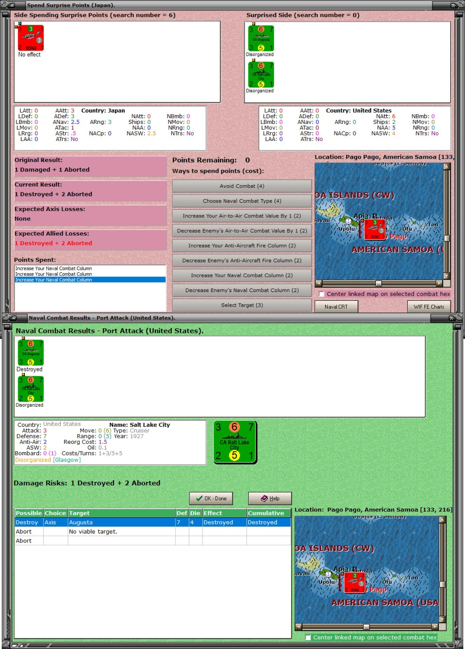Viewport: 465px width, 649px height.
Task: Select the red B5N2 aircraft counter marked No effect
Action: click(31, 38)
